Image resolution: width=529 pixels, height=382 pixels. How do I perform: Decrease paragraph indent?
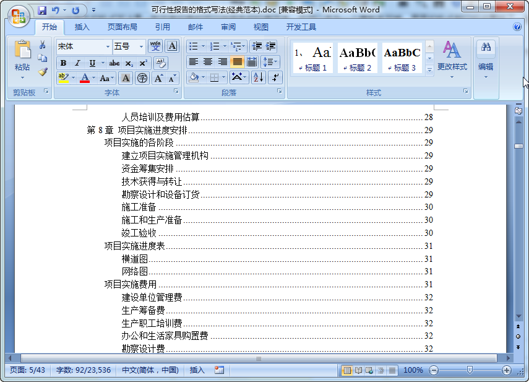coord(257,46)
